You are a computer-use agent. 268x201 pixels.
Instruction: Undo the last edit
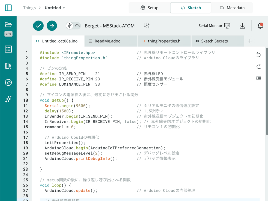pos(258,55)
